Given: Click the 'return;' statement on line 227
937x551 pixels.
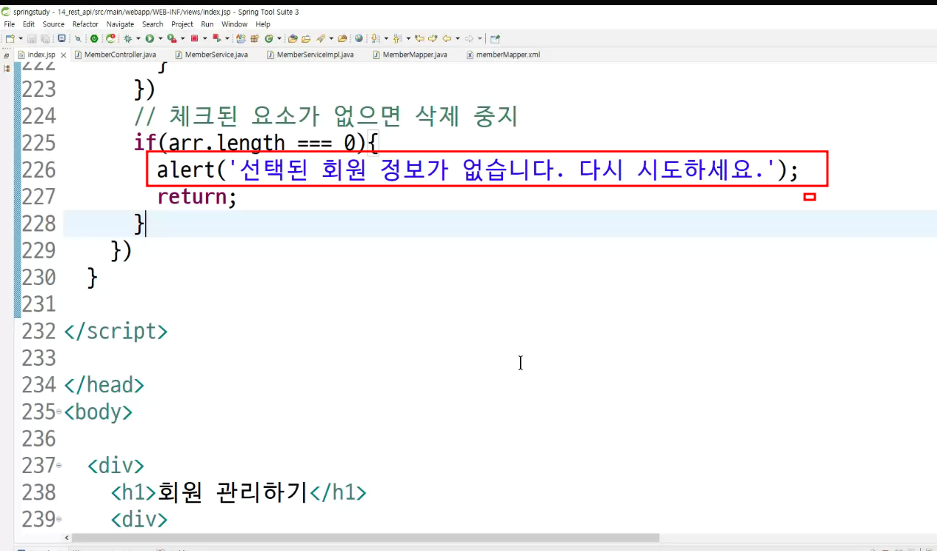Looking at the screenshot, I should tap(196, 197).
